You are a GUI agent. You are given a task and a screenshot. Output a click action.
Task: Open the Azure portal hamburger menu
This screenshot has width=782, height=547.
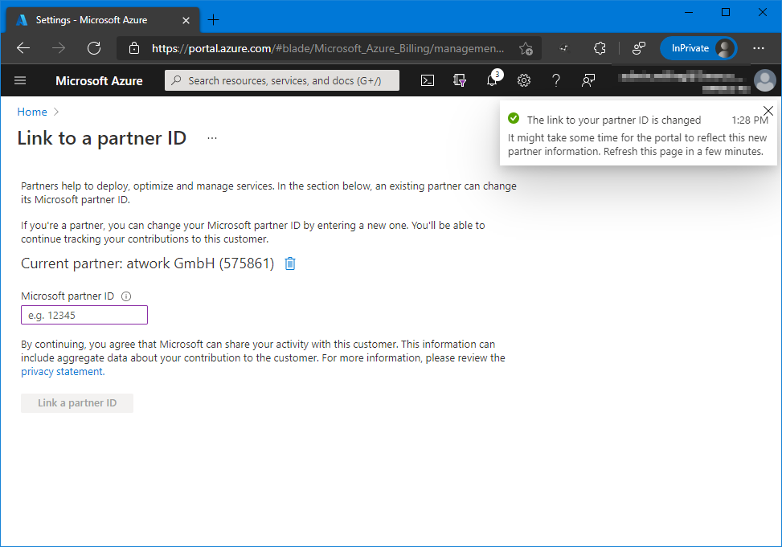pos(20,80)
